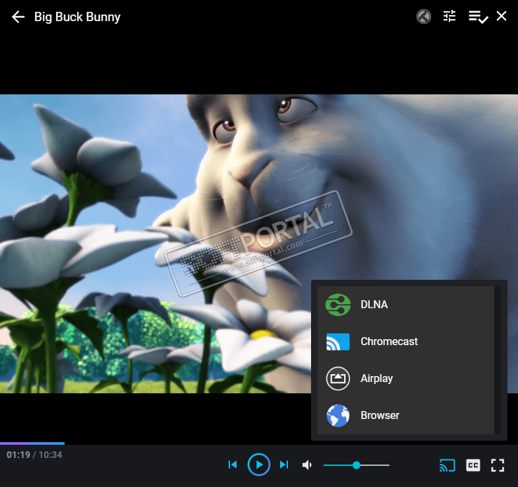
Task: Go back using the arrow icon
Action: pyautogui.click(x=18, y=17)
